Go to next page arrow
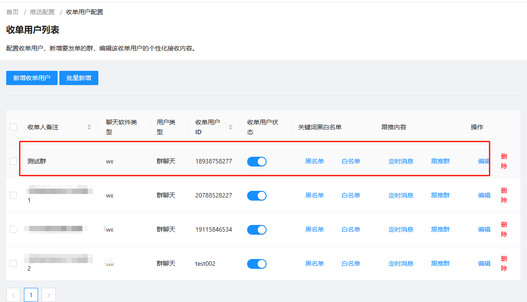The image size is (527, 302). tap(49, 295)
